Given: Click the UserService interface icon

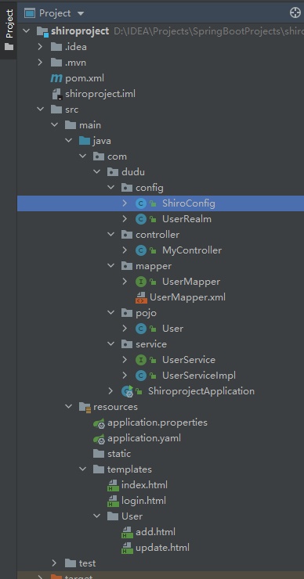Looking at the screenshot, I should tap(140, 360).
